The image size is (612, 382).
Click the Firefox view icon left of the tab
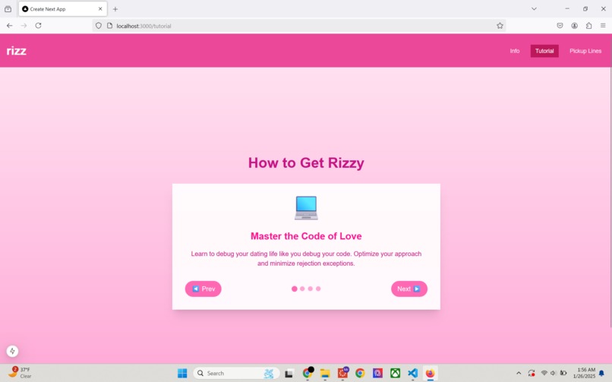click(8, 9)
